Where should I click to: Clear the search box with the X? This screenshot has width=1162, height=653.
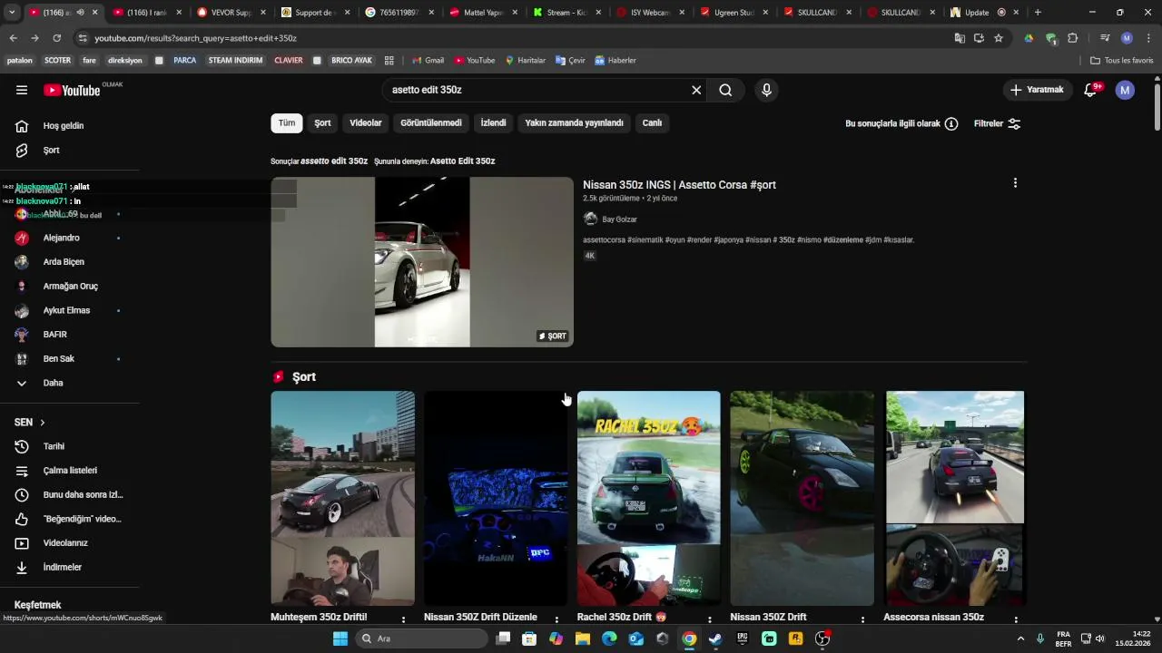[x=696, y=90]
